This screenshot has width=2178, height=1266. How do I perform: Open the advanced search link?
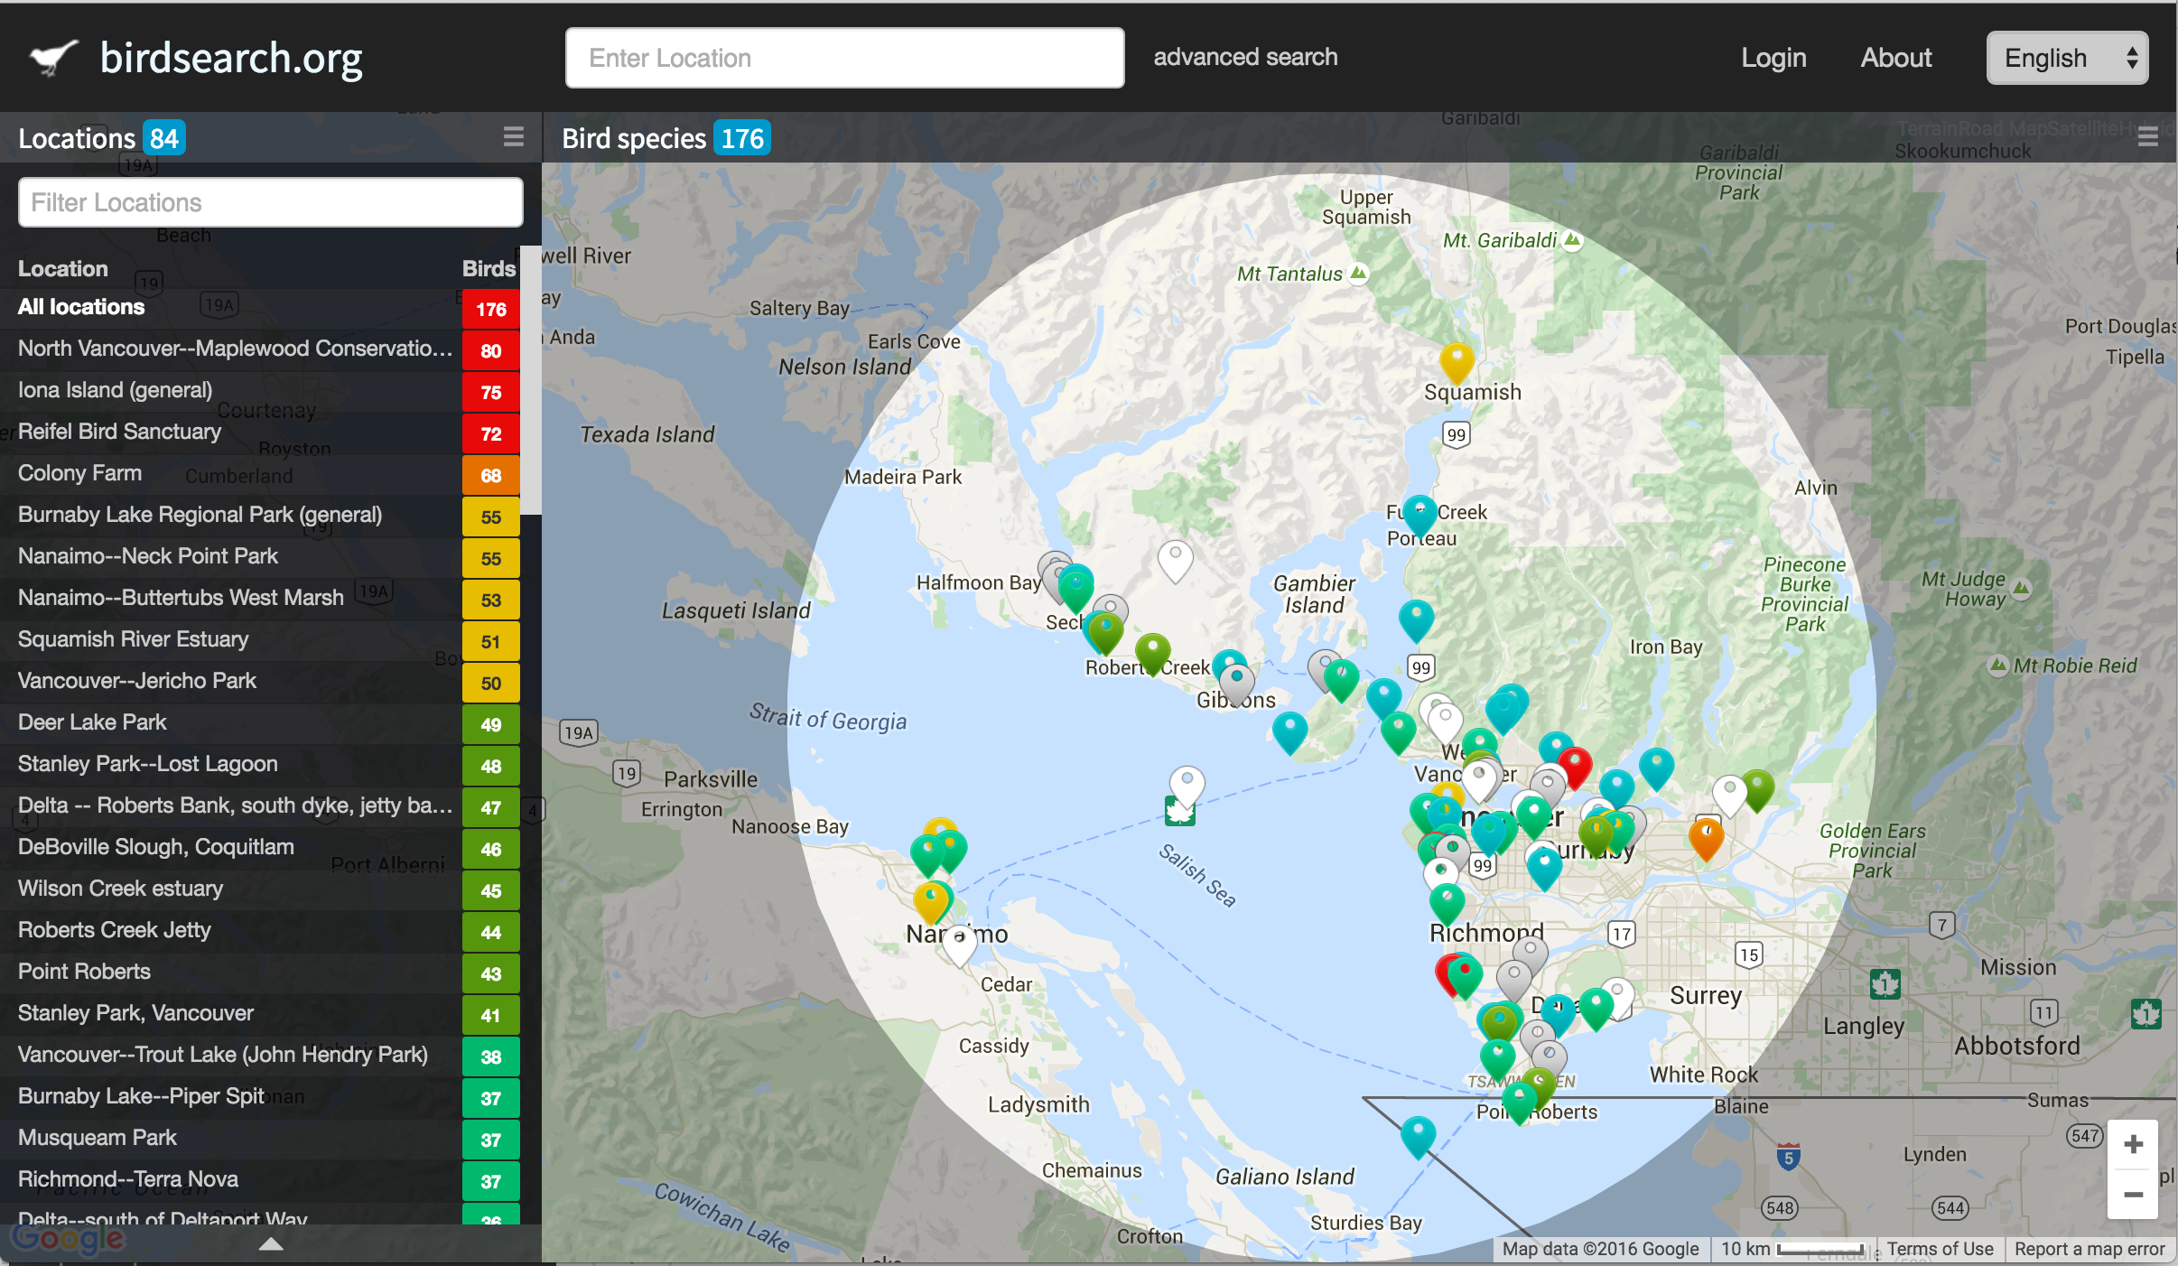[x=1245, y=57]
